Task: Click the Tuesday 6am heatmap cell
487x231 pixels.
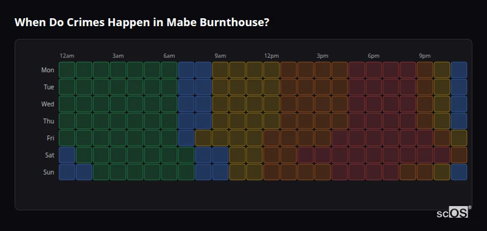Action: pos(169,87)
